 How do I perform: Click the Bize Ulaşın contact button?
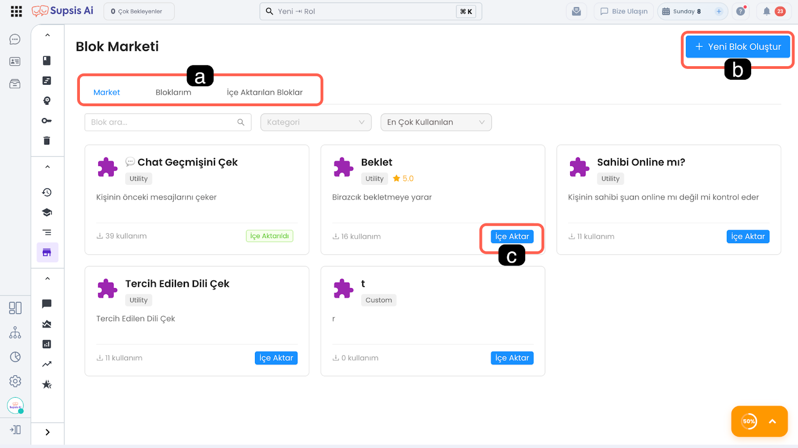tap(623, 11)
